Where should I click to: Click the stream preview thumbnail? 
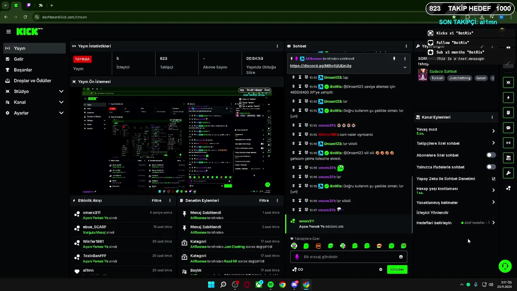pos(177,140)
